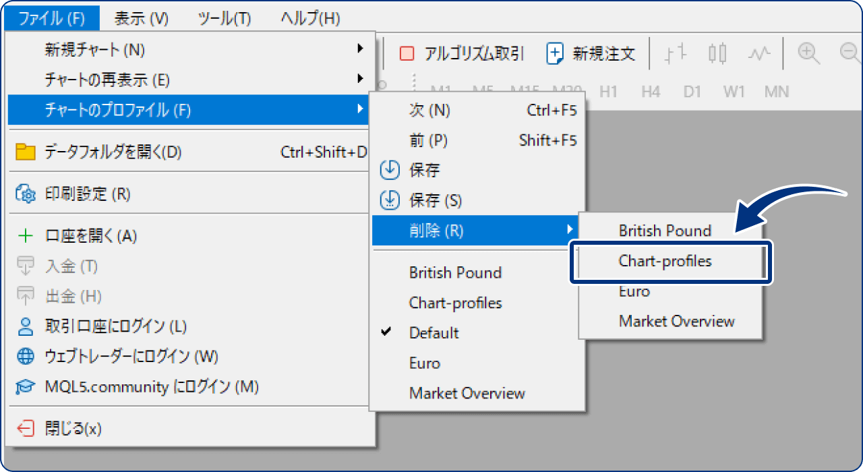Click the download icon beside 保存 (S)

[390, 200]
